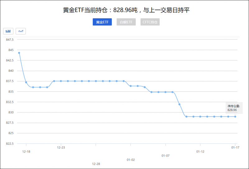
Task: Click the 832.5 y-axis label
Action: pos(10,102)
